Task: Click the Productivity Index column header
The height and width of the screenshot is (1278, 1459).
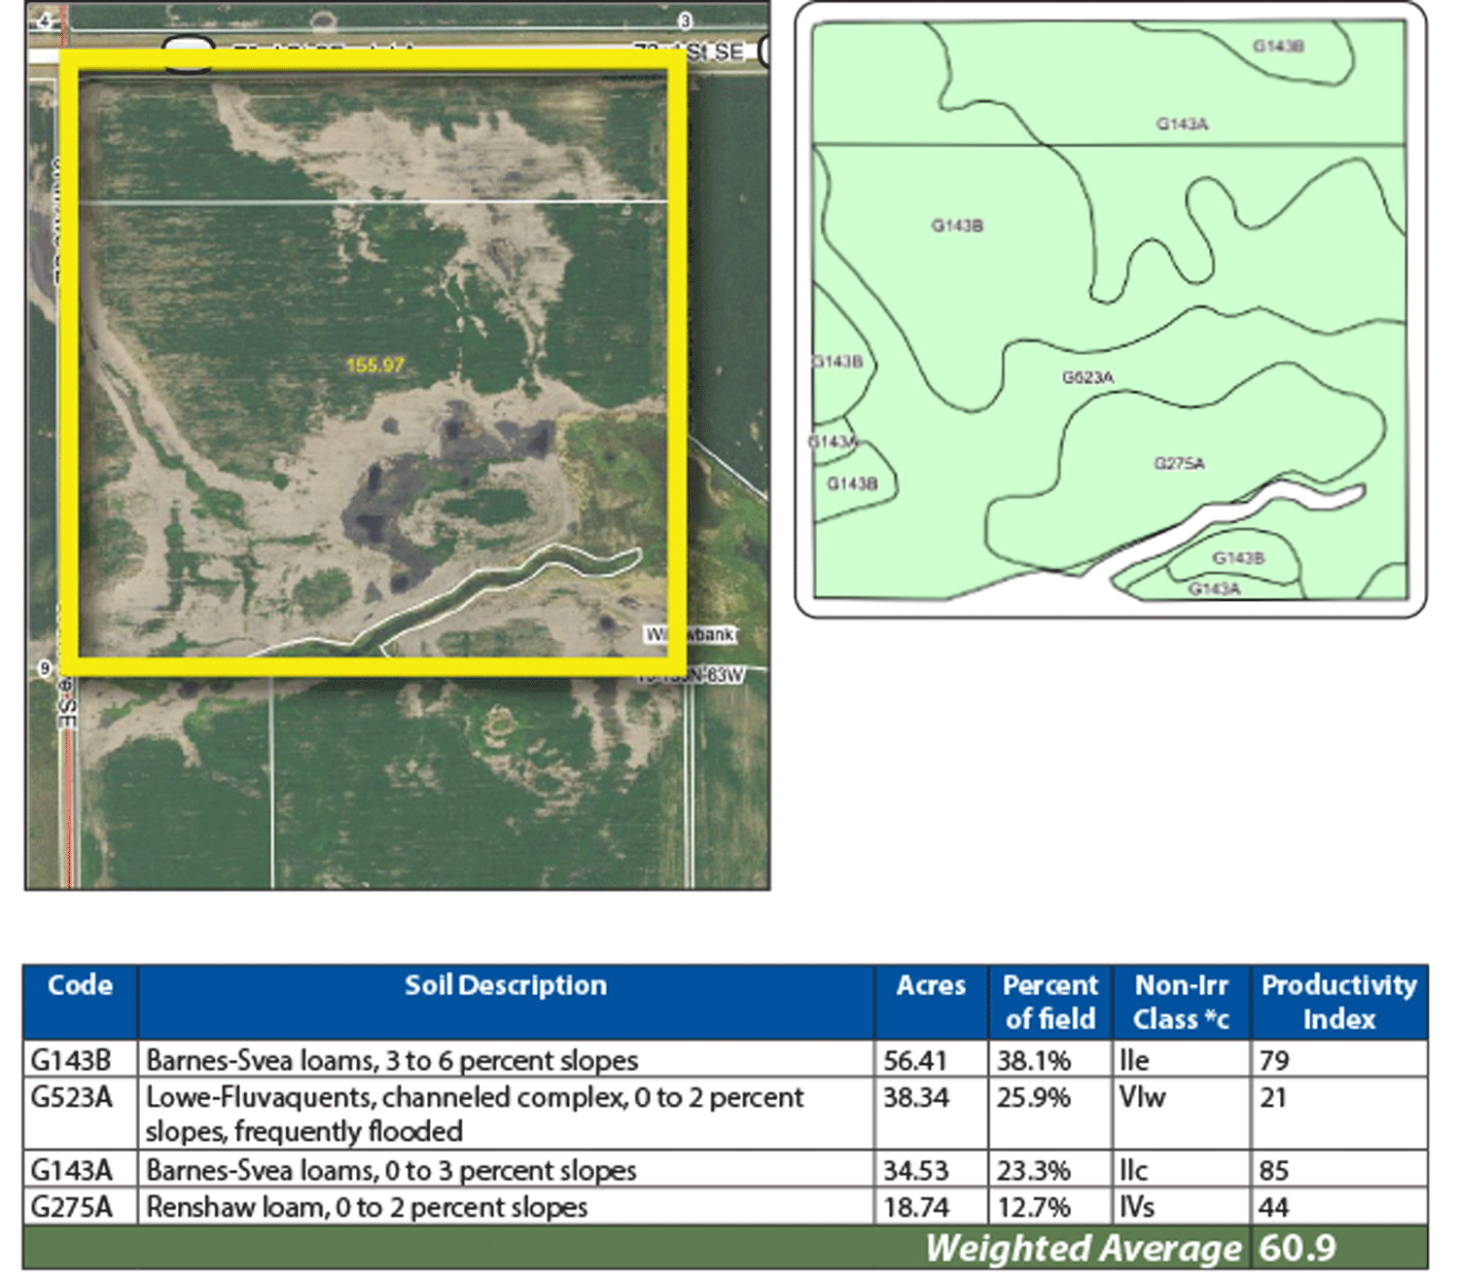Action: pyautogui.click(x=1338, y=1002)
